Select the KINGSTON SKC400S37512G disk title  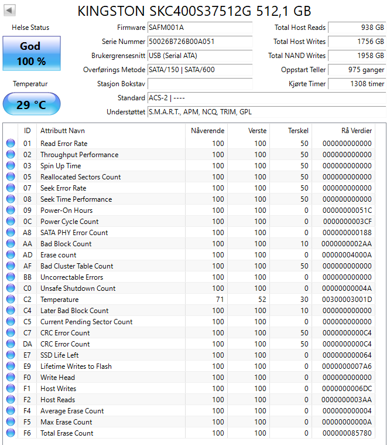point(194,11)
